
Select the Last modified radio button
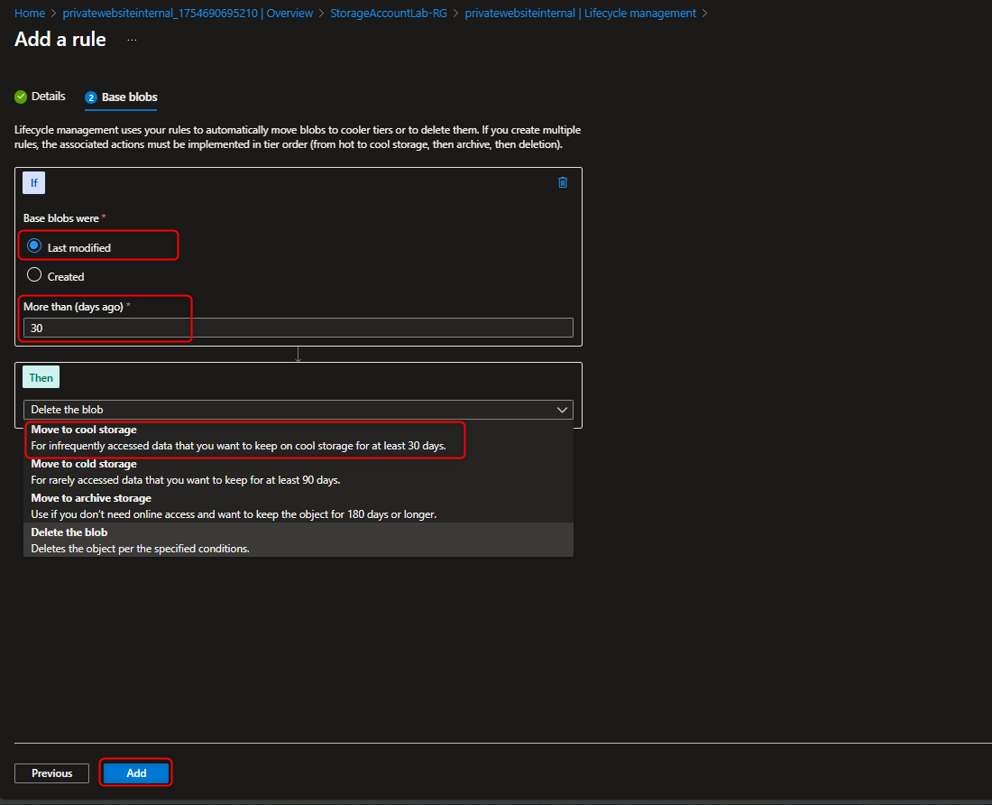pos(32,245)
